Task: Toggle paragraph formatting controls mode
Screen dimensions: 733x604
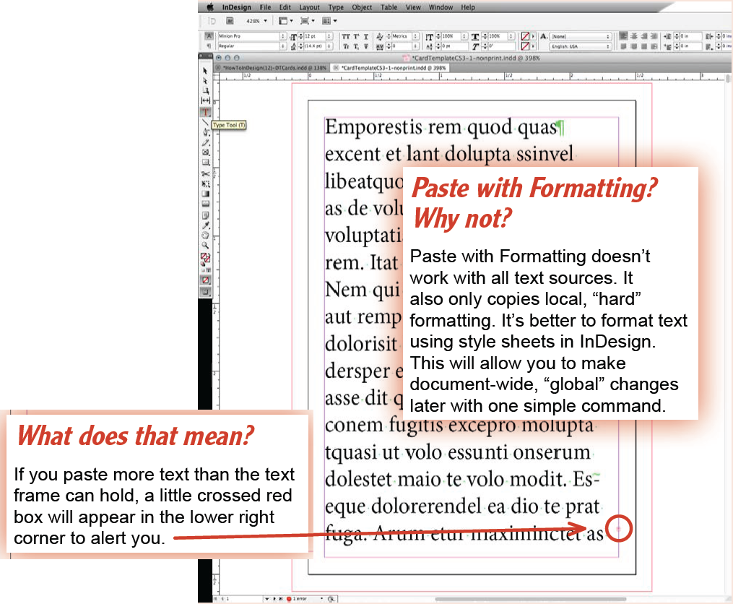Action: coord(209,46)
